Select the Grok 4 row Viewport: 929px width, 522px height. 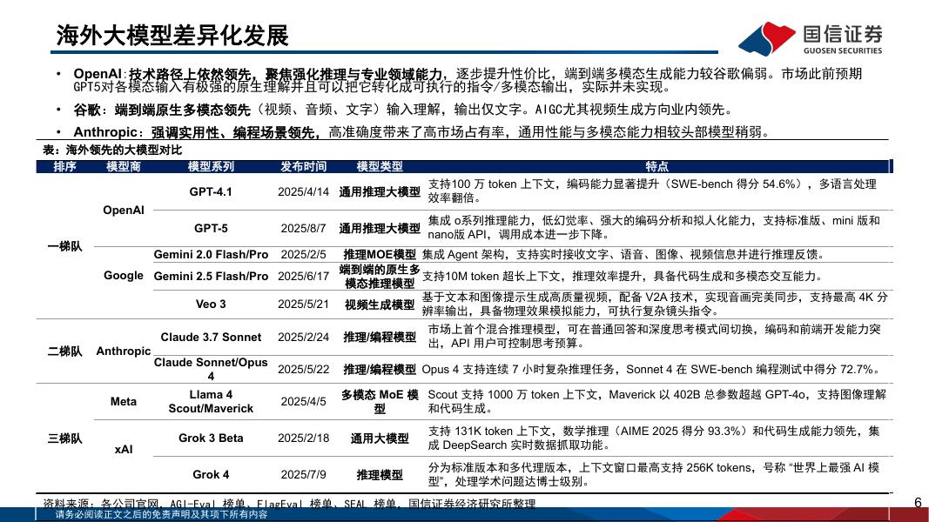[212, 475]
